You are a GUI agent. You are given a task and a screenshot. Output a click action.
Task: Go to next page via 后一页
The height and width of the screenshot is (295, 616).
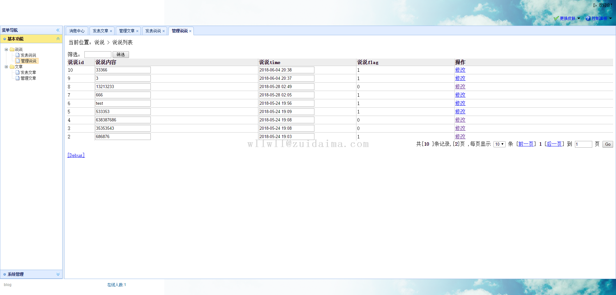point(554,144)
